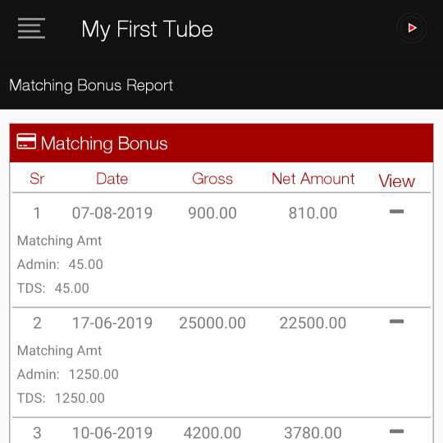Toggle the minus icon on the 10-06-2019 row
443x443 pixels.
396,432
